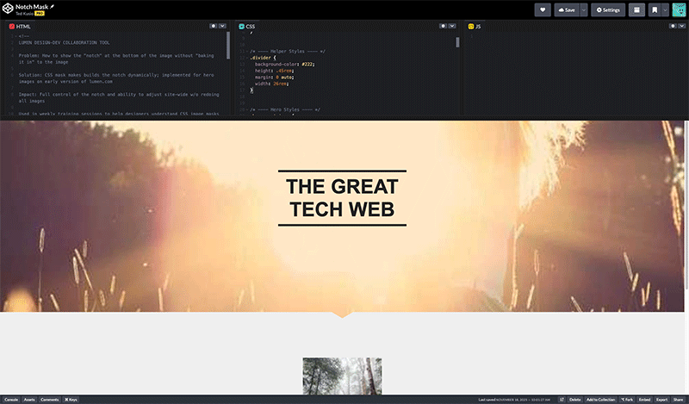The width and height of the screenshot is (689, 404).
Task: Select the HTML editor tab
Action: (x=20, y=27)
